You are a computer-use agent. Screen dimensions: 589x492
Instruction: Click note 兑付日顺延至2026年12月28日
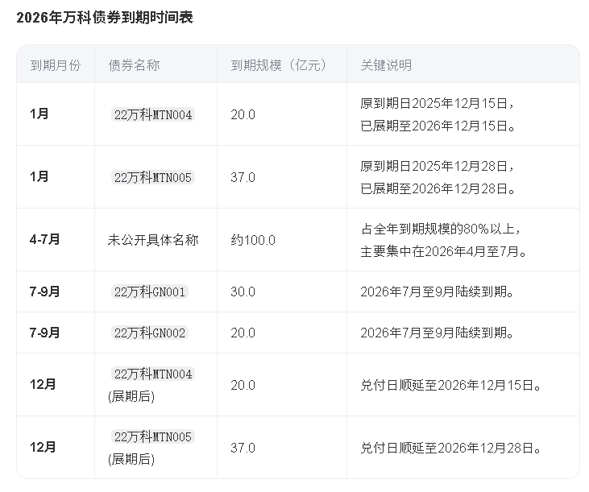tap(450, 448)
